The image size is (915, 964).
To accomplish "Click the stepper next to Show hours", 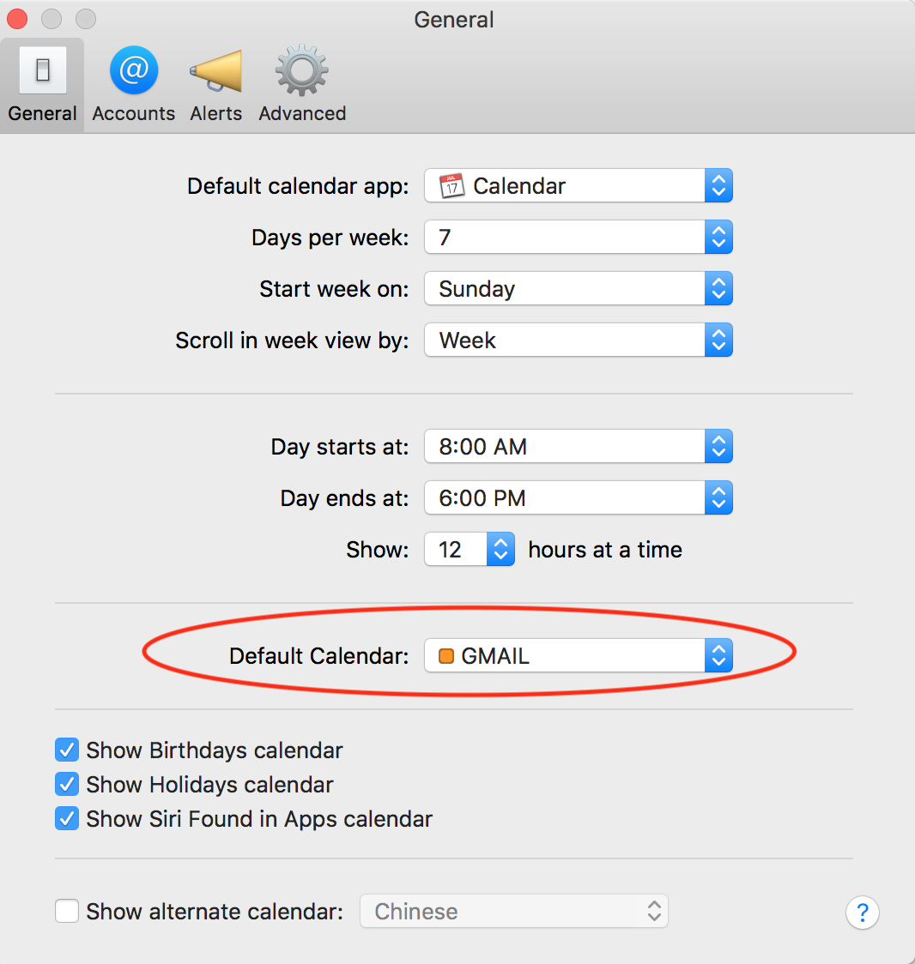I will click(x=500, y=549).
